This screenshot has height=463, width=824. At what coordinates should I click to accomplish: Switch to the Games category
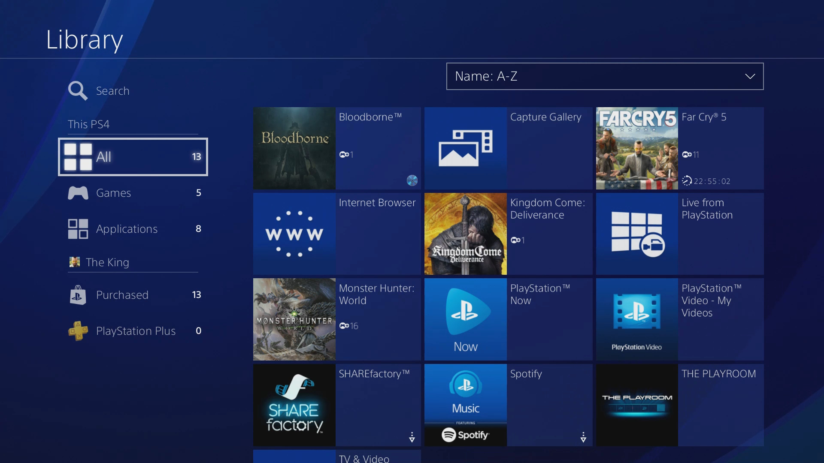coord(114,193)
